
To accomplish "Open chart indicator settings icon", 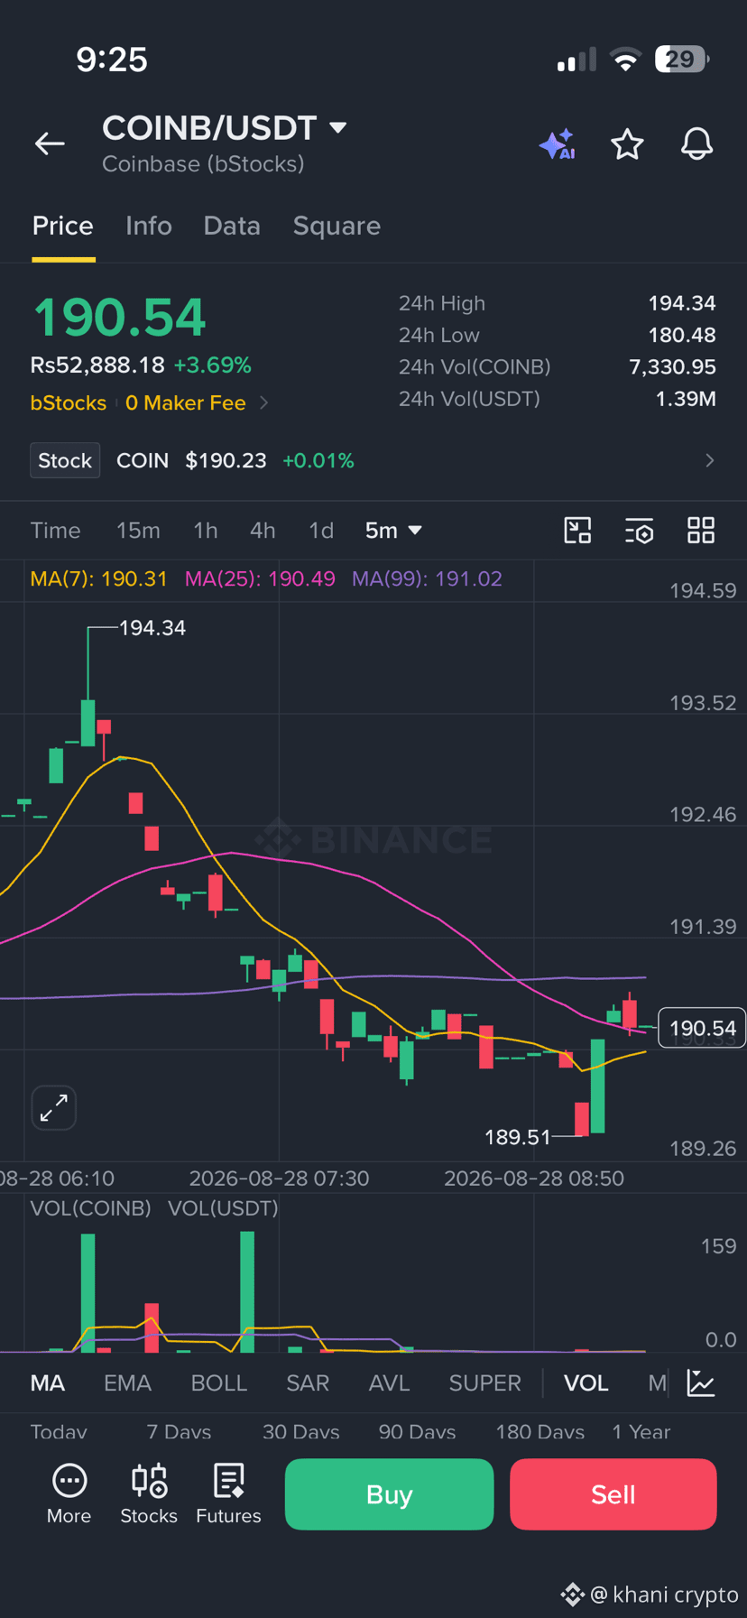I will pos(640,531).
